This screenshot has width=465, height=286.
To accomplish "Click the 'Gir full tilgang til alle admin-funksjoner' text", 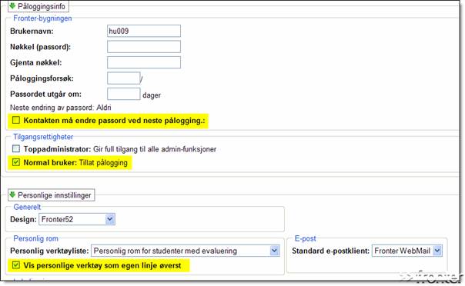I will coord(155,149).
